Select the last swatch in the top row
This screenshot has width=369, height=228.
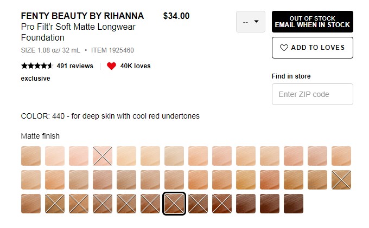point(341,156)
